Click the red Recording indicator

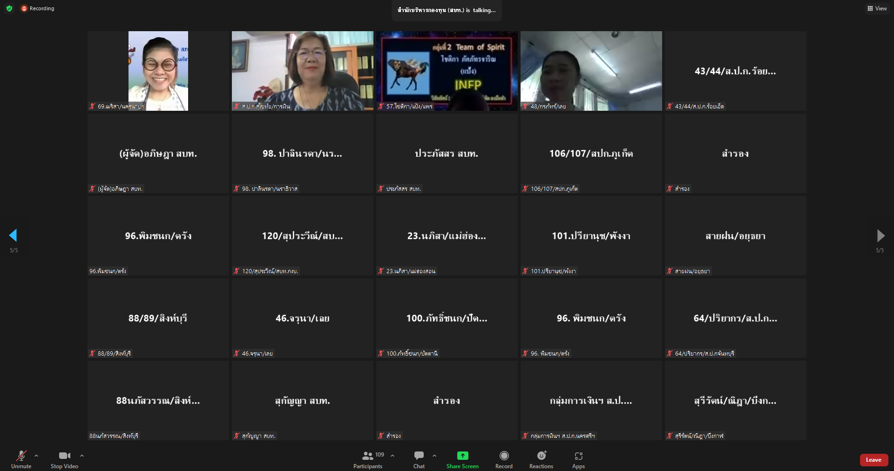38,8
